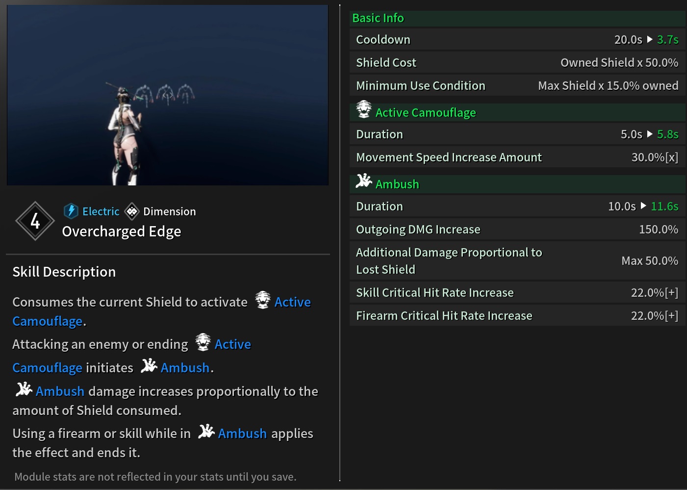Click the 'Movement Speed Increase Amount' label
Screen dimensions: 687x490
pos(449,157)
